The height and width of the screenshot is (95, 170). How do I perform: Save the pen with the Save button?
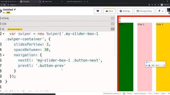tap(109, 11)
